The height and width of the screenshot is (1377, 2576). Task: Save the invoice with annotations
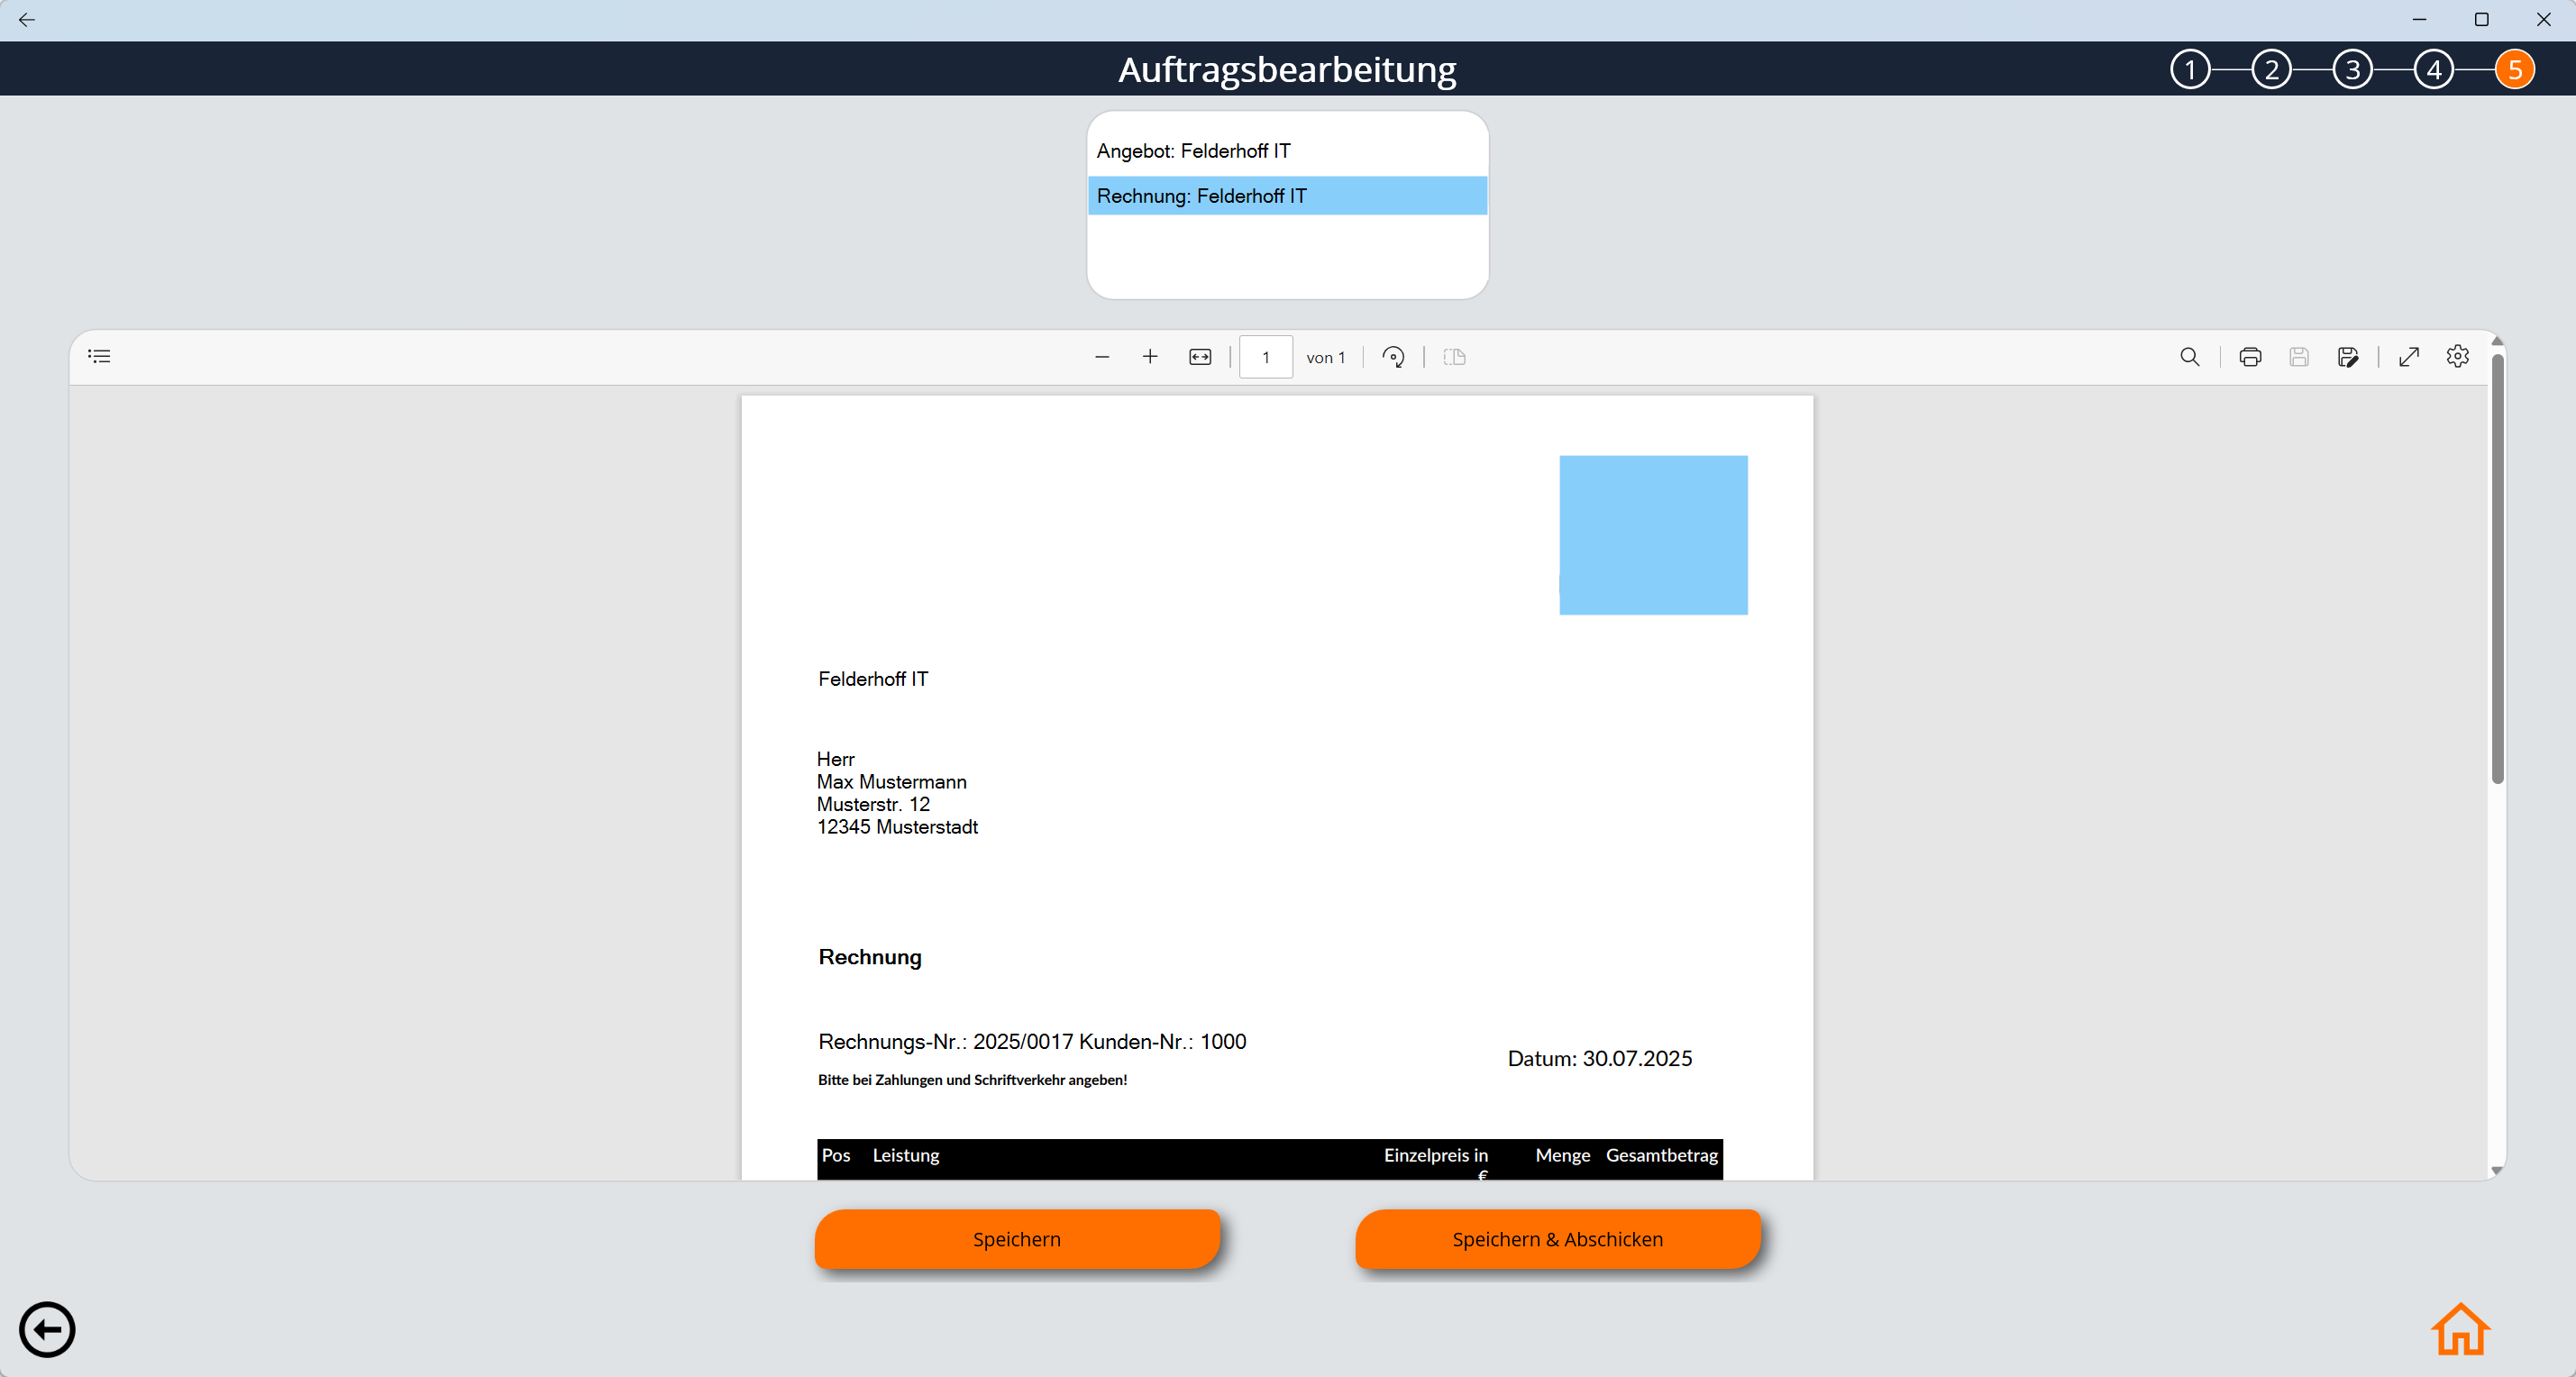(x=2349, y=357)
